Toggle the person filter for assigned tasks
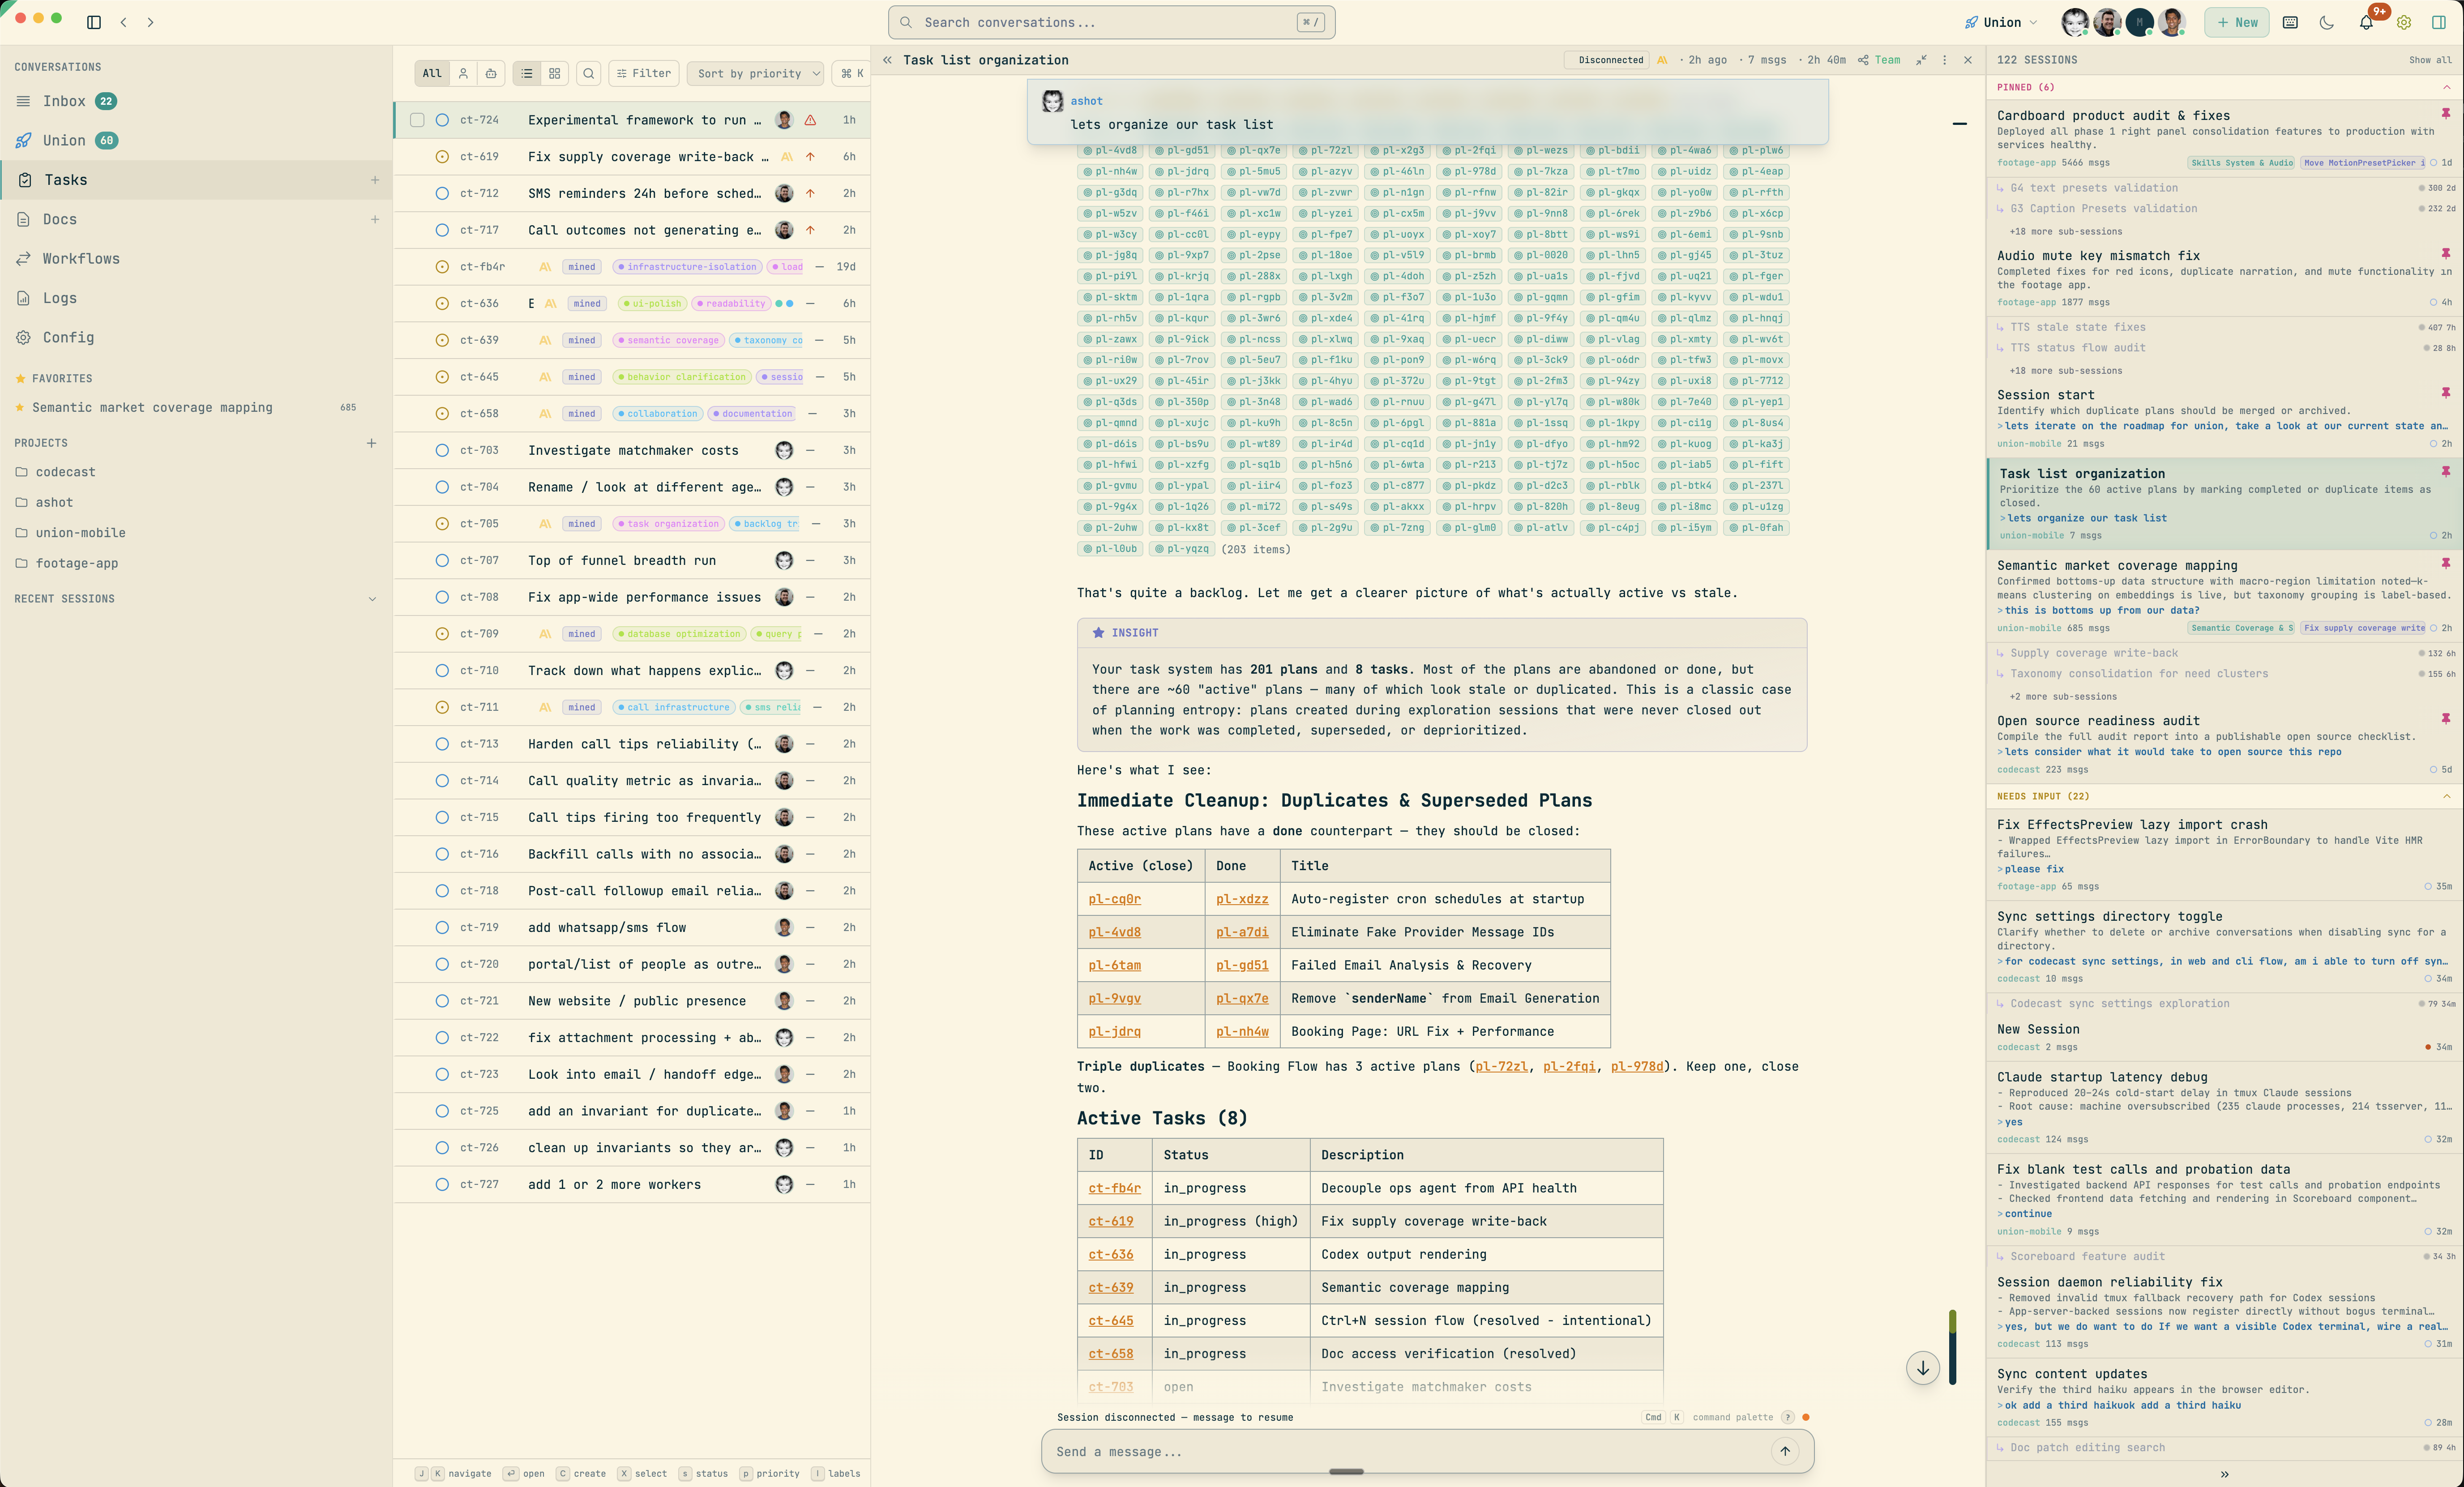Screen dimensions: 2464x1487 click(463, 73)
